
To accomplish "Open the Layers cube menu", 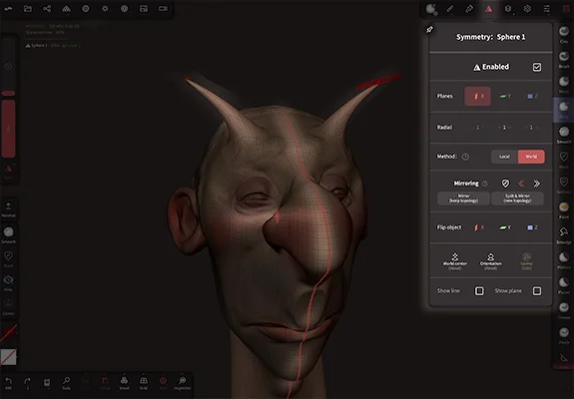I will coord(508,9).
